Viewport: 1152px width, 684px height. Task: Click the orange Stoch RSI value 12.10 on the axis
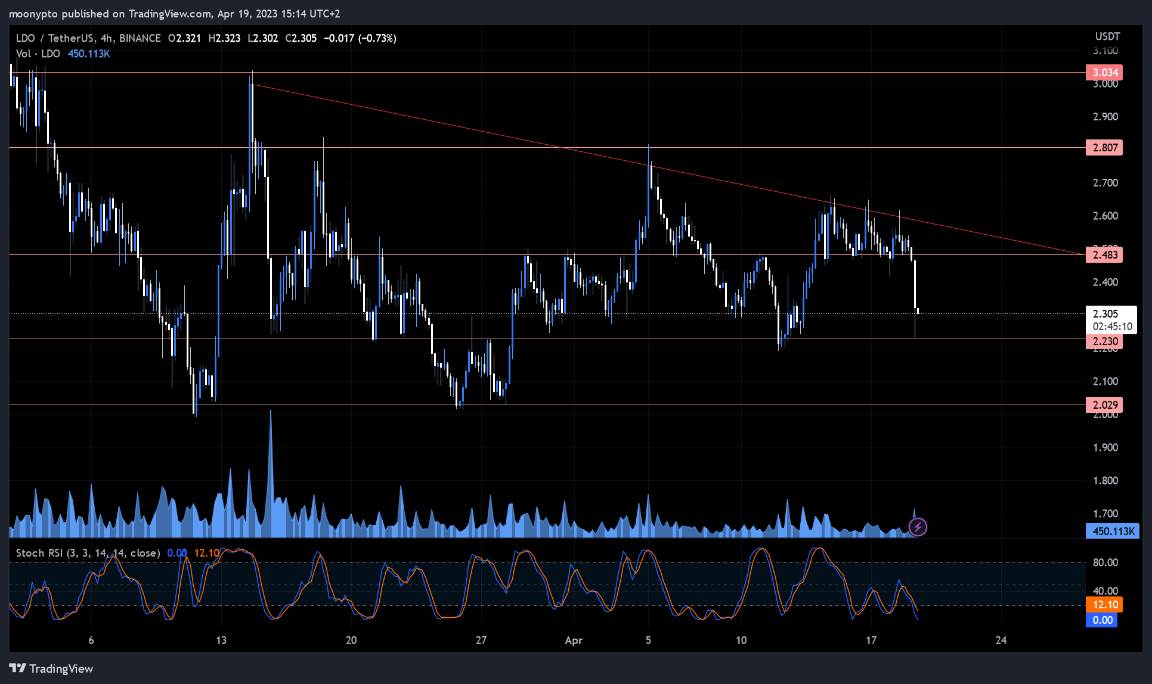tap(1104, 605)
